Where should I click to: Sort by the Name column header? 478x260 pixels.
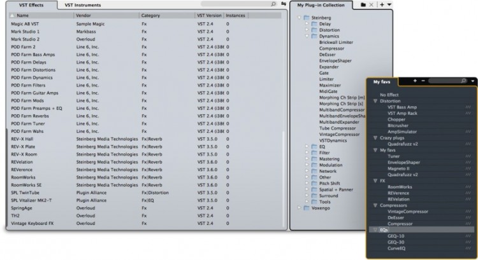coord(41,15)
